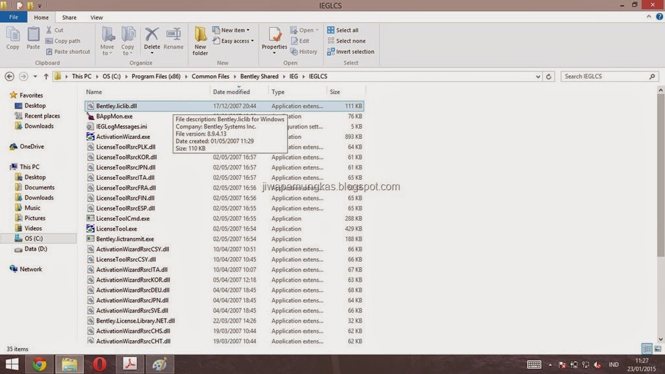Click the Rename ribbon icon
This screenshot has width=665, height=374.
pyautogui.click(x=173, y=38)
